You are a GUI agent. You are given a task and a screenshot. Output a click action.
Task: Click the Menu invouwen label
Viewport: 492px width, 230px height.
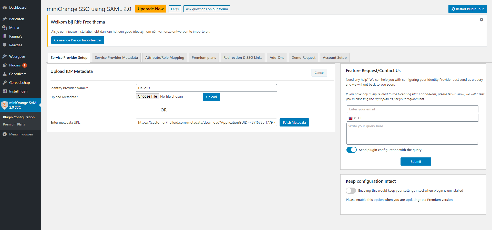coord(21,134)
